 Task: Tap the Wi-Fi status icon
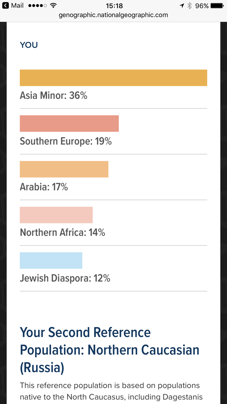[x=53, y=6]
